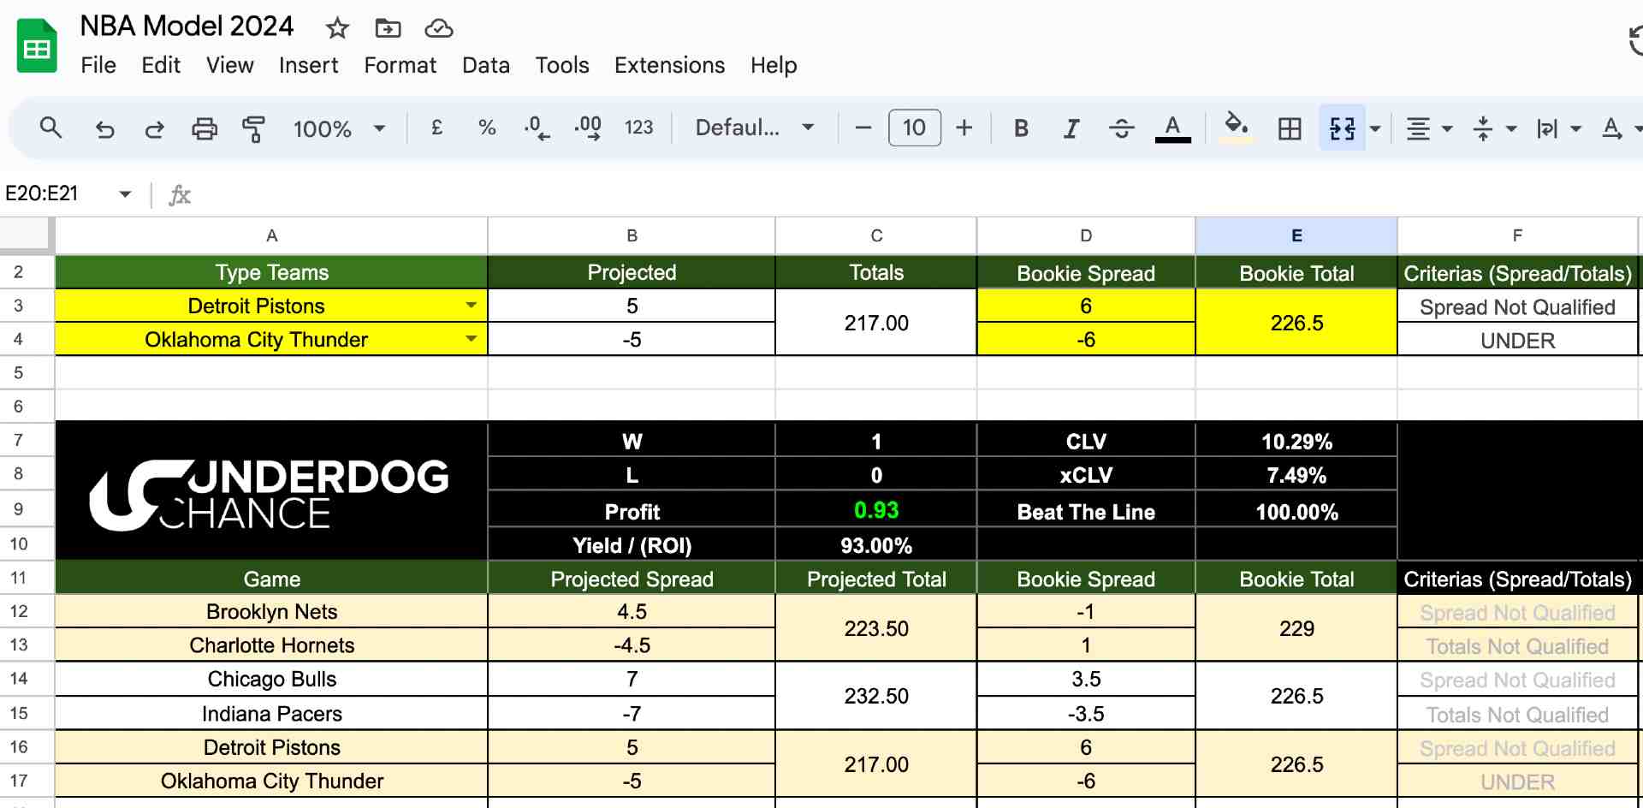This screenshot has height=808, width=1643.
Task: Click the document title NBA Model 2024
Action: 187,26
